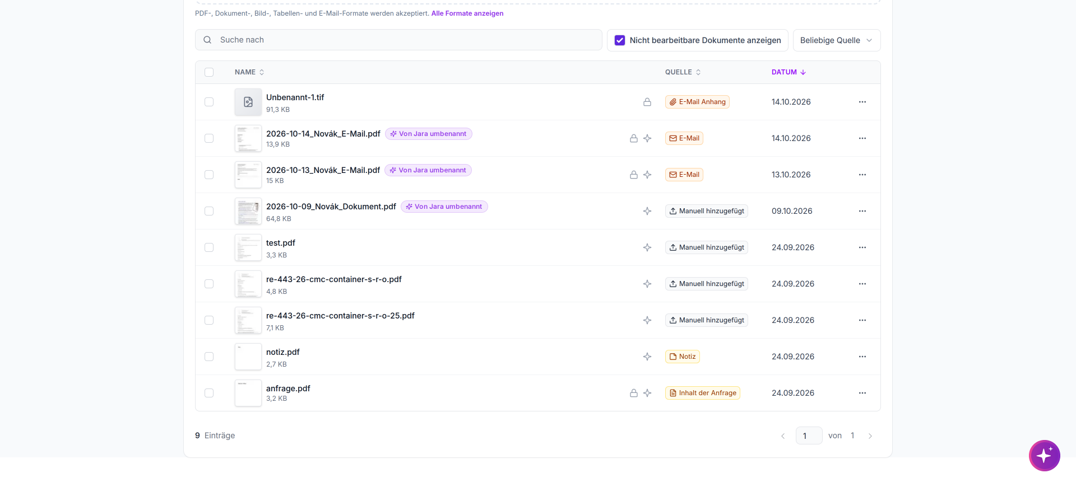Go to next page arrow
Image resolution: width=1076 pixels, height=487 pixels.
click(x=870, y=436)
